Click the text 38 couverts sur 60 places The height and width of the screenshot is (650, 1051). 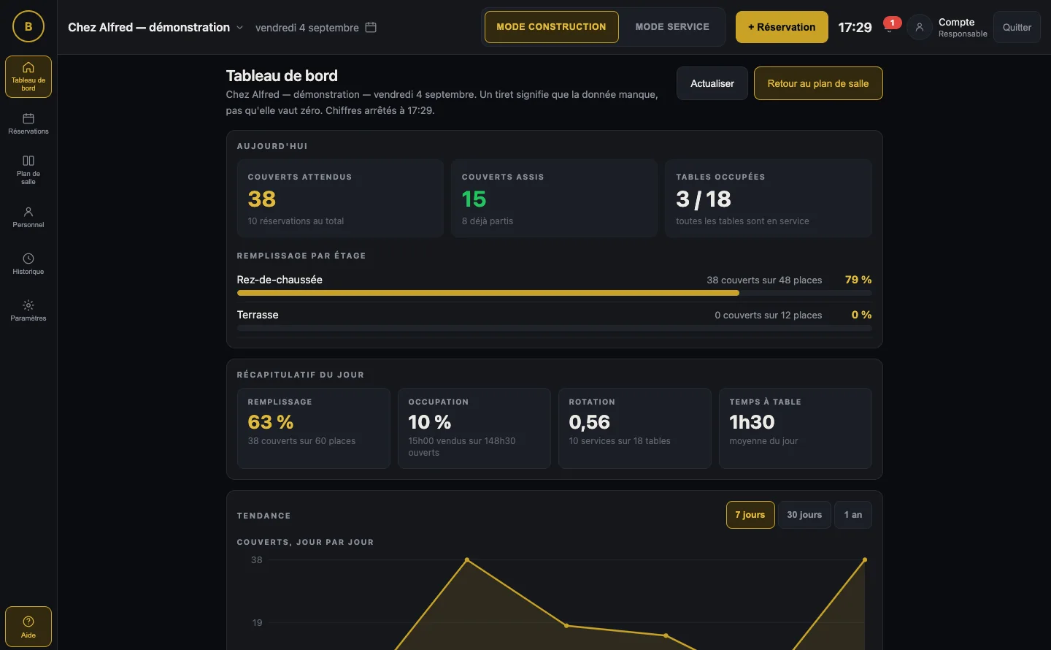point(301,441)
